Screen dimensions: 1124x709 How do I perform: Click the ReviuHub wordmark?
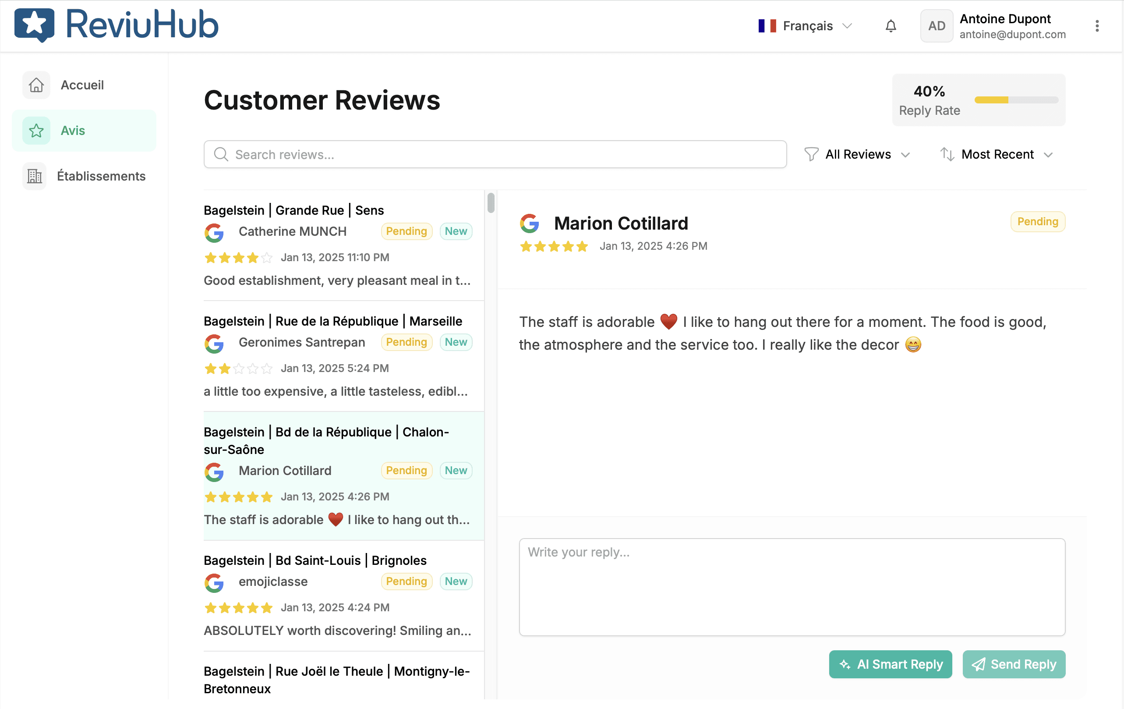[142, 25]
